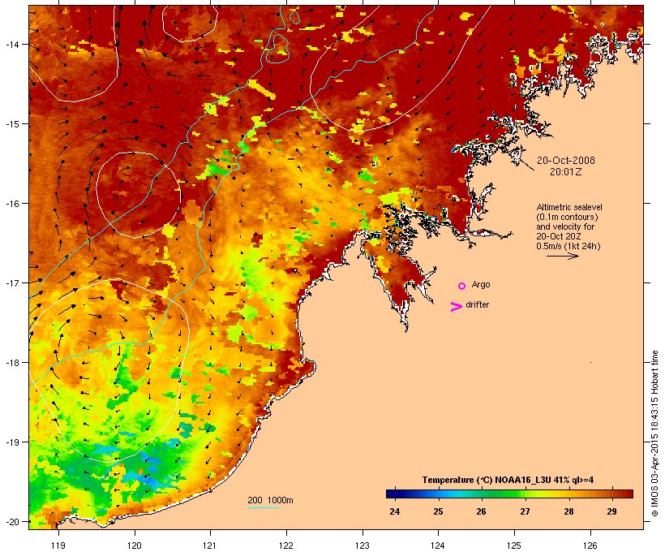Click the latitude label -16
Image resolution: width=665 pixels, height=552 pixels.
[x=11, y=204]
